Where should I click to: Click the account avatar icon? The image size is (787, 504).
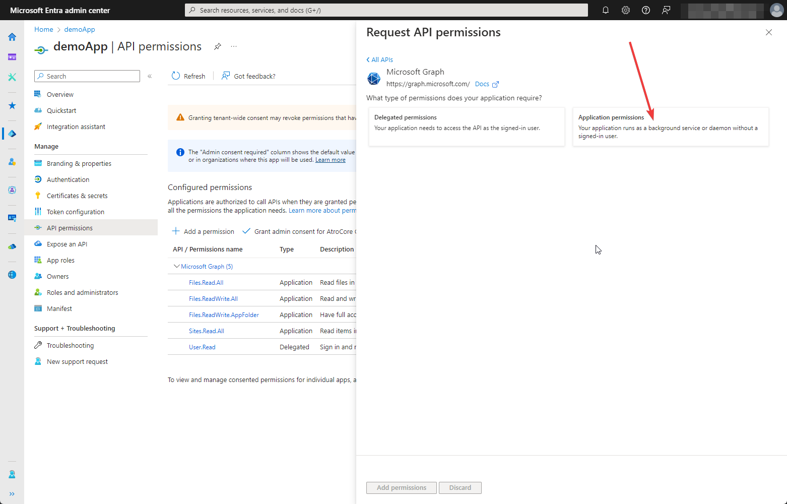tap(777, 10)
